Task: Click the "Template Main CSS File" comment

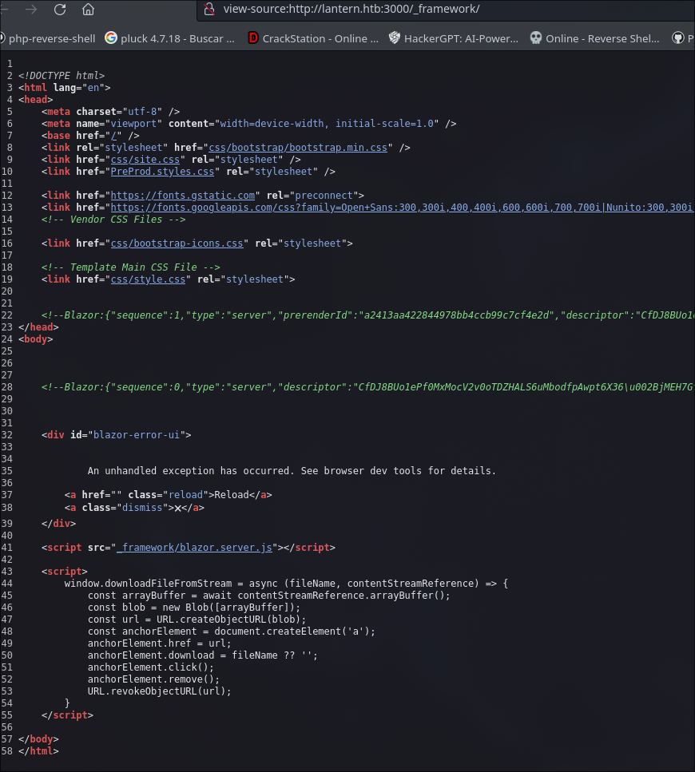Action: click(131, 267)
